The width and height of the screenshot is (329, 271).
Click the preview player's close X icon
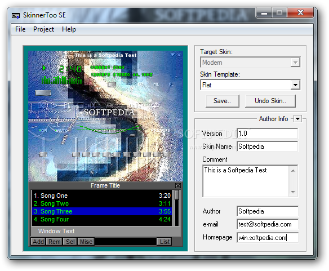[179, 55]
